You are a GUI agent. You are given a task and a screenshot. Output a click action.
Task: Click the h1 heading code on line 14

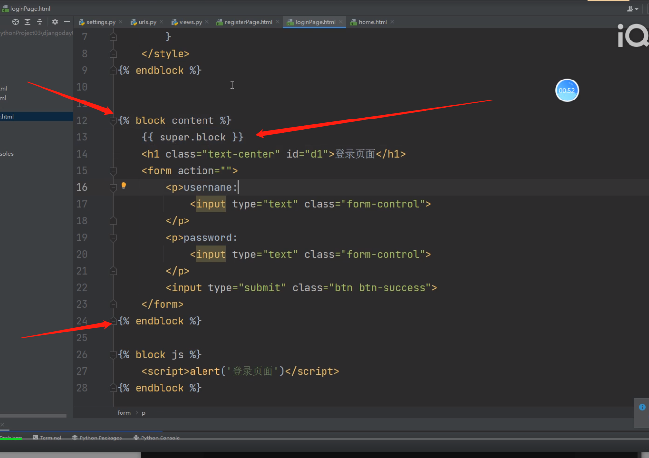point(274,154)
